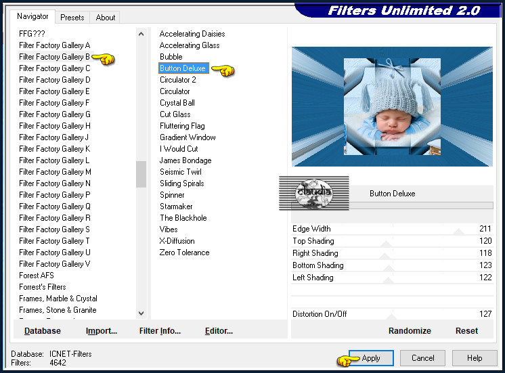Image resolution: width=505 pixels, height=373 pixels.
Task: Select the Navigator tab
Action: (x=32, y=16)
